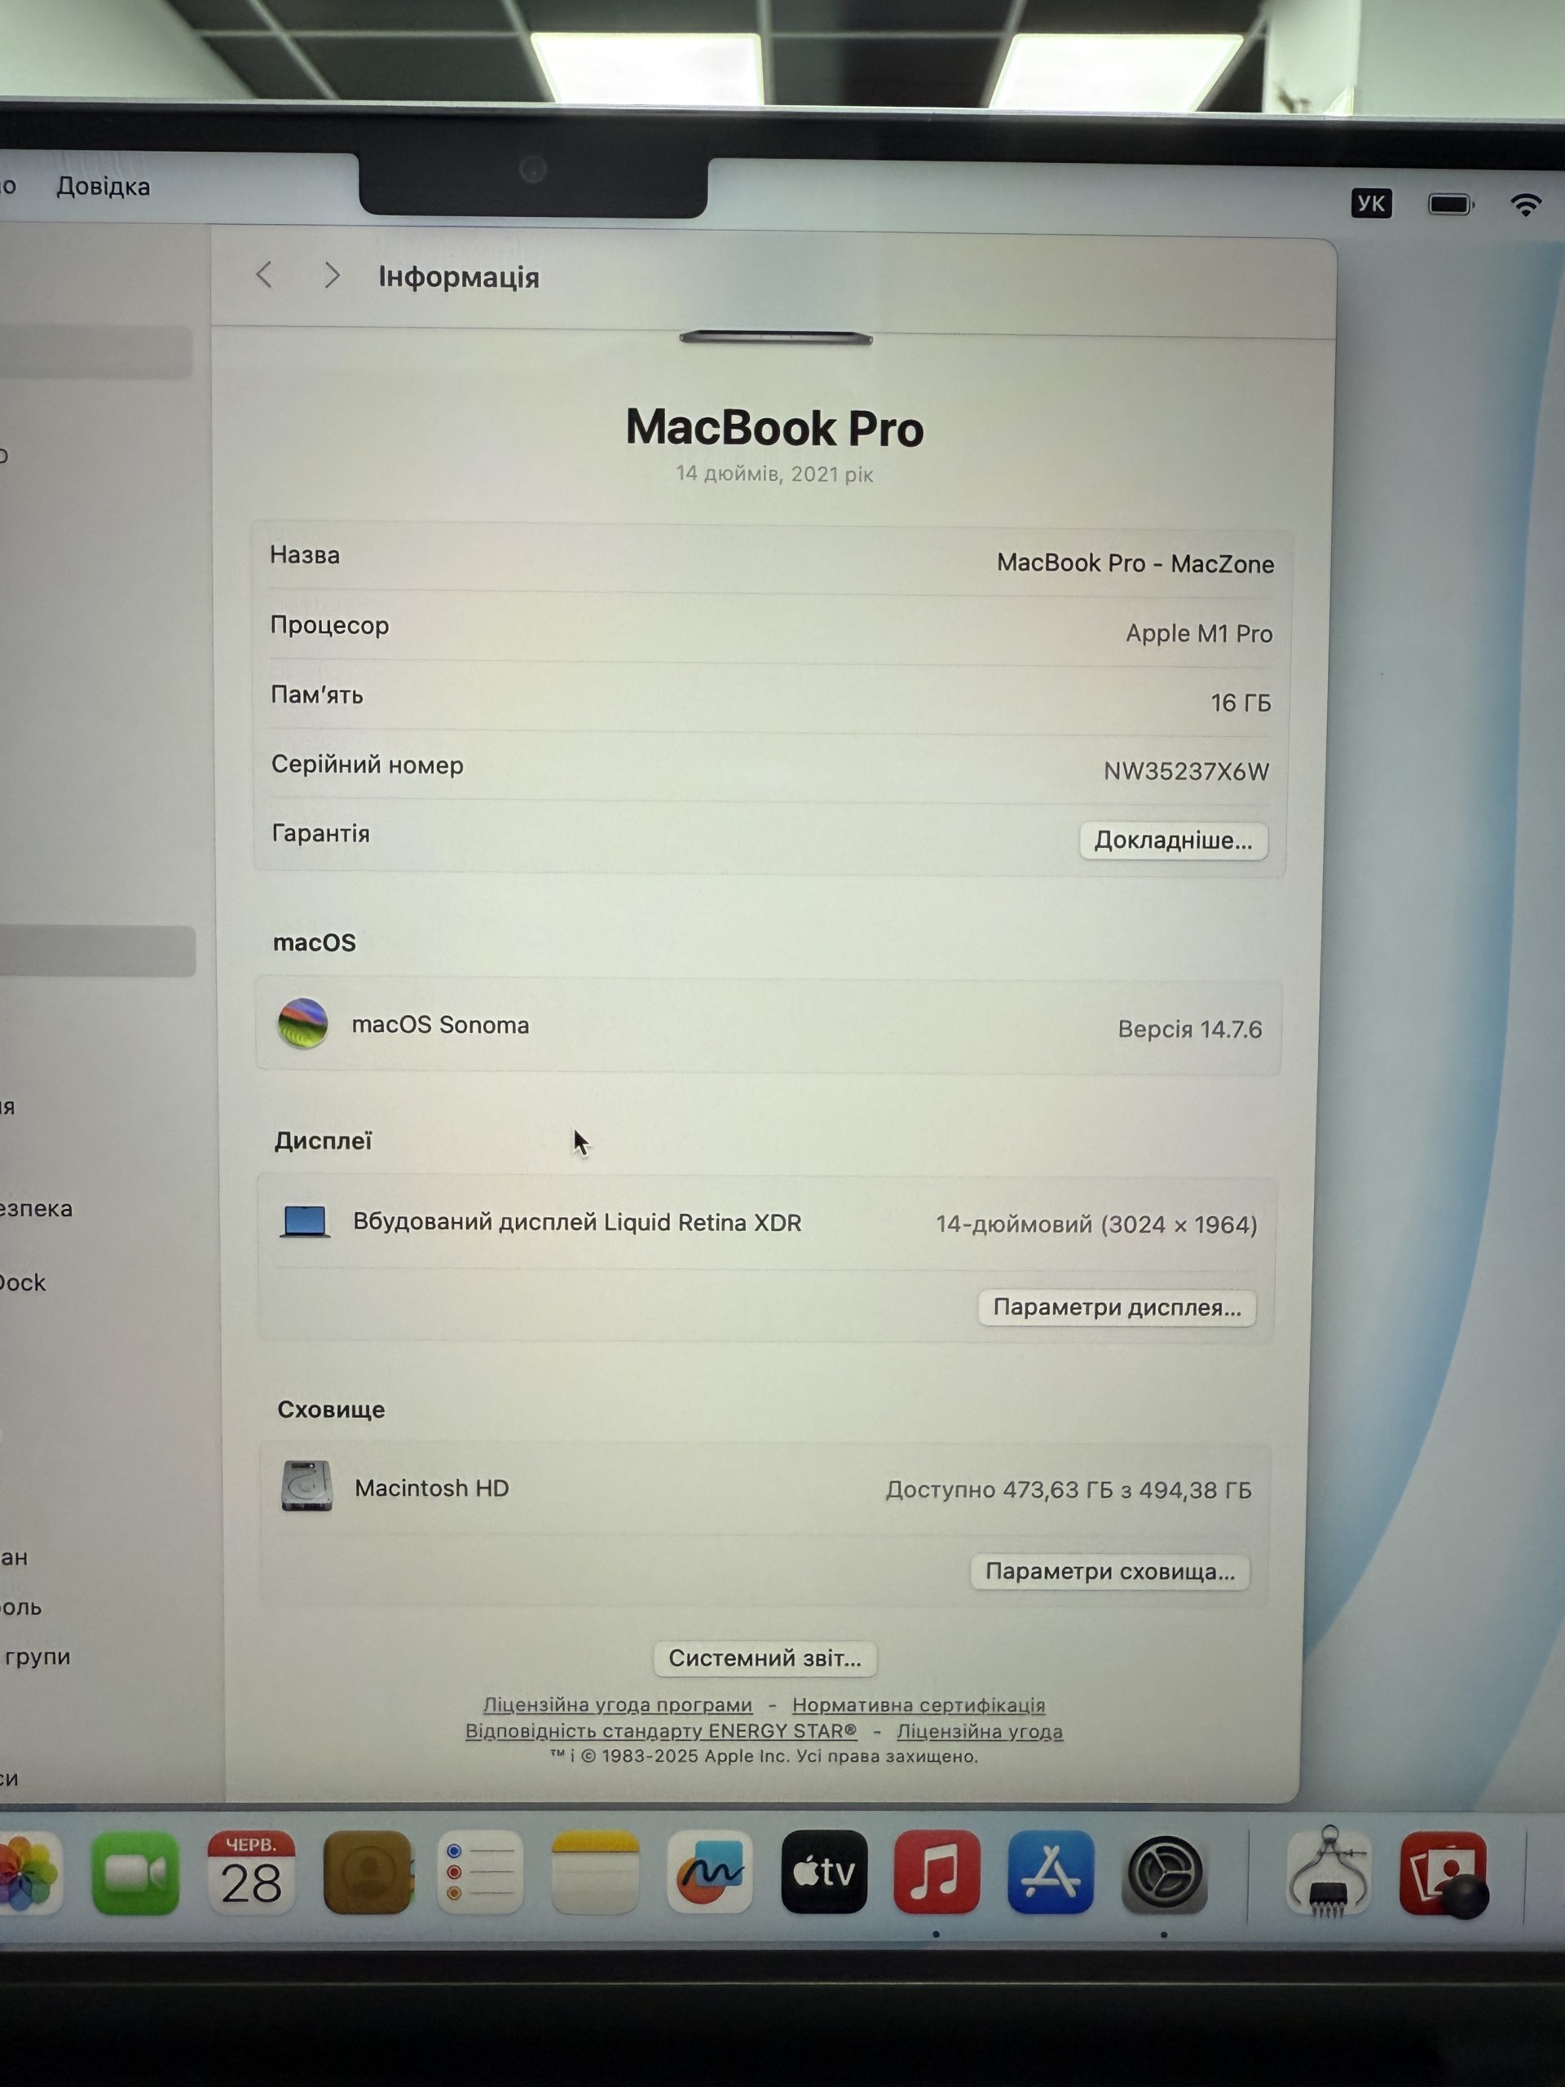Go back with the left chevron
The image size is (1565, 2087).
[264, 276]
